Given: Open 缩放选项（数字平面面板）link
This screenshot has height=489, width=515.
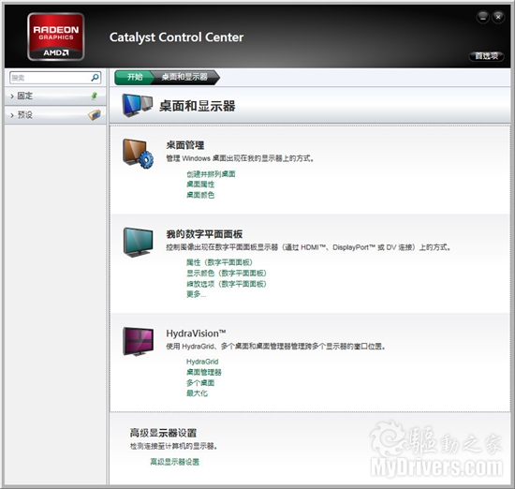Looking at the screenshot, I should [227, 284].
